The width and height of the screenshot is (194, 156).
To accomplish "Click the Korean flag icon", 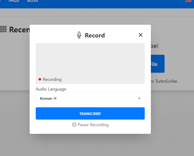I will (x=55, y=98).
